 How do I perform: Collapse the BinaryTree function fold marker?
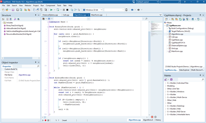click(48, 27)
